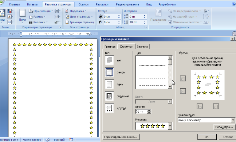Switch to the Граница tab
This screenshot has height=142, width=236.
pos(110,47)
